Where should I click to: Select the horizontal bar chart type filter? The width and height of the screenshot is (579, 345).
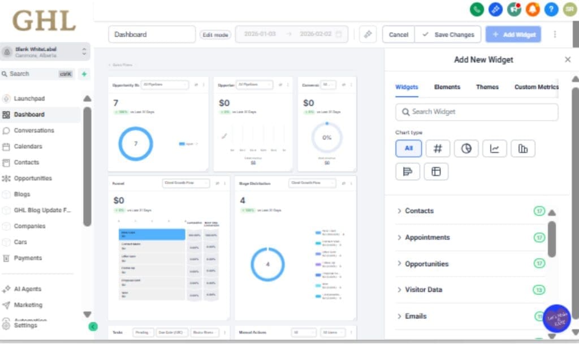click(x=408, y=171)
